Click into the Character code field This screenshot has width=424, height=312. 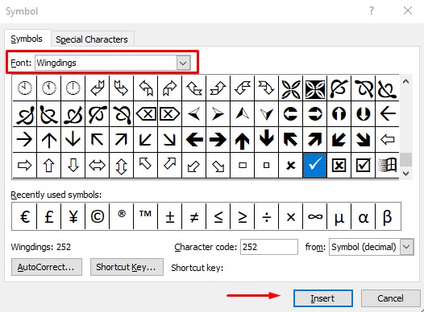(269, 247)
